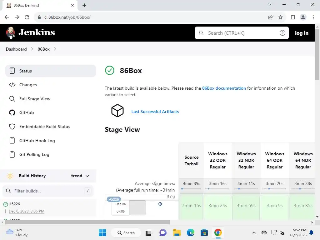Open Full Stage View sidebar item

click(50, 99)
